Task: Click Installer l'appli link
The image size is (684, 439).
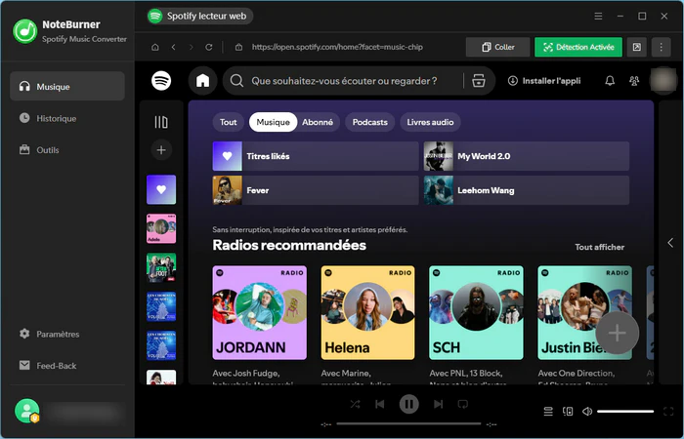Action: point(544,81)
